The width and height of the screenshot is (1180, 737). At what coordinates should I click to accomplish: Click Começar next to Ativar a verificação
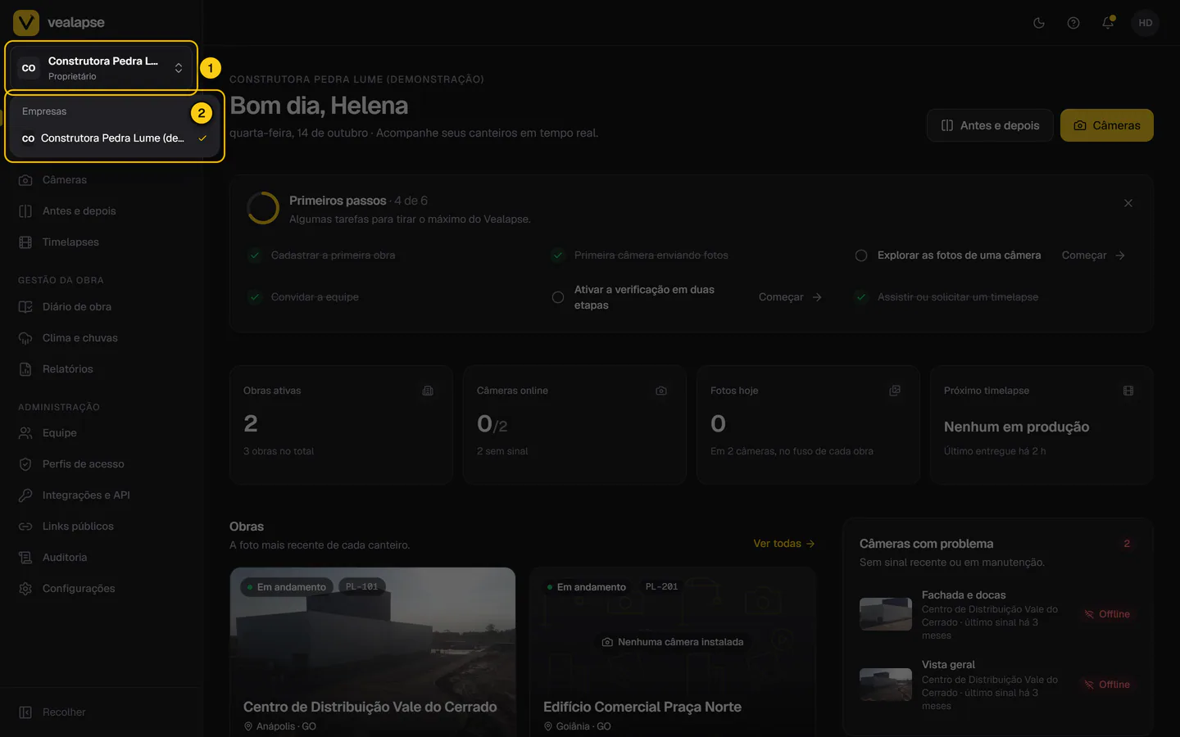click(790, 297)
